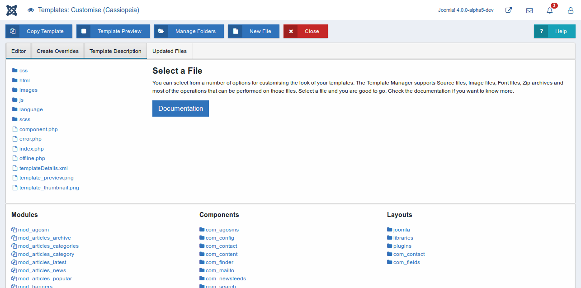Screen dimensions: 581x288
Task: Open template_preview.png file
Action: pyautogui.click(x=47, y=178)
